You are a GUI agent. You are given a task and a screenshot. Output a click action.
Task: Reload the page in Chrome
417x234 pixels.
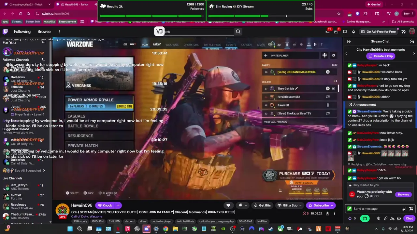click(x=20, y=14)
